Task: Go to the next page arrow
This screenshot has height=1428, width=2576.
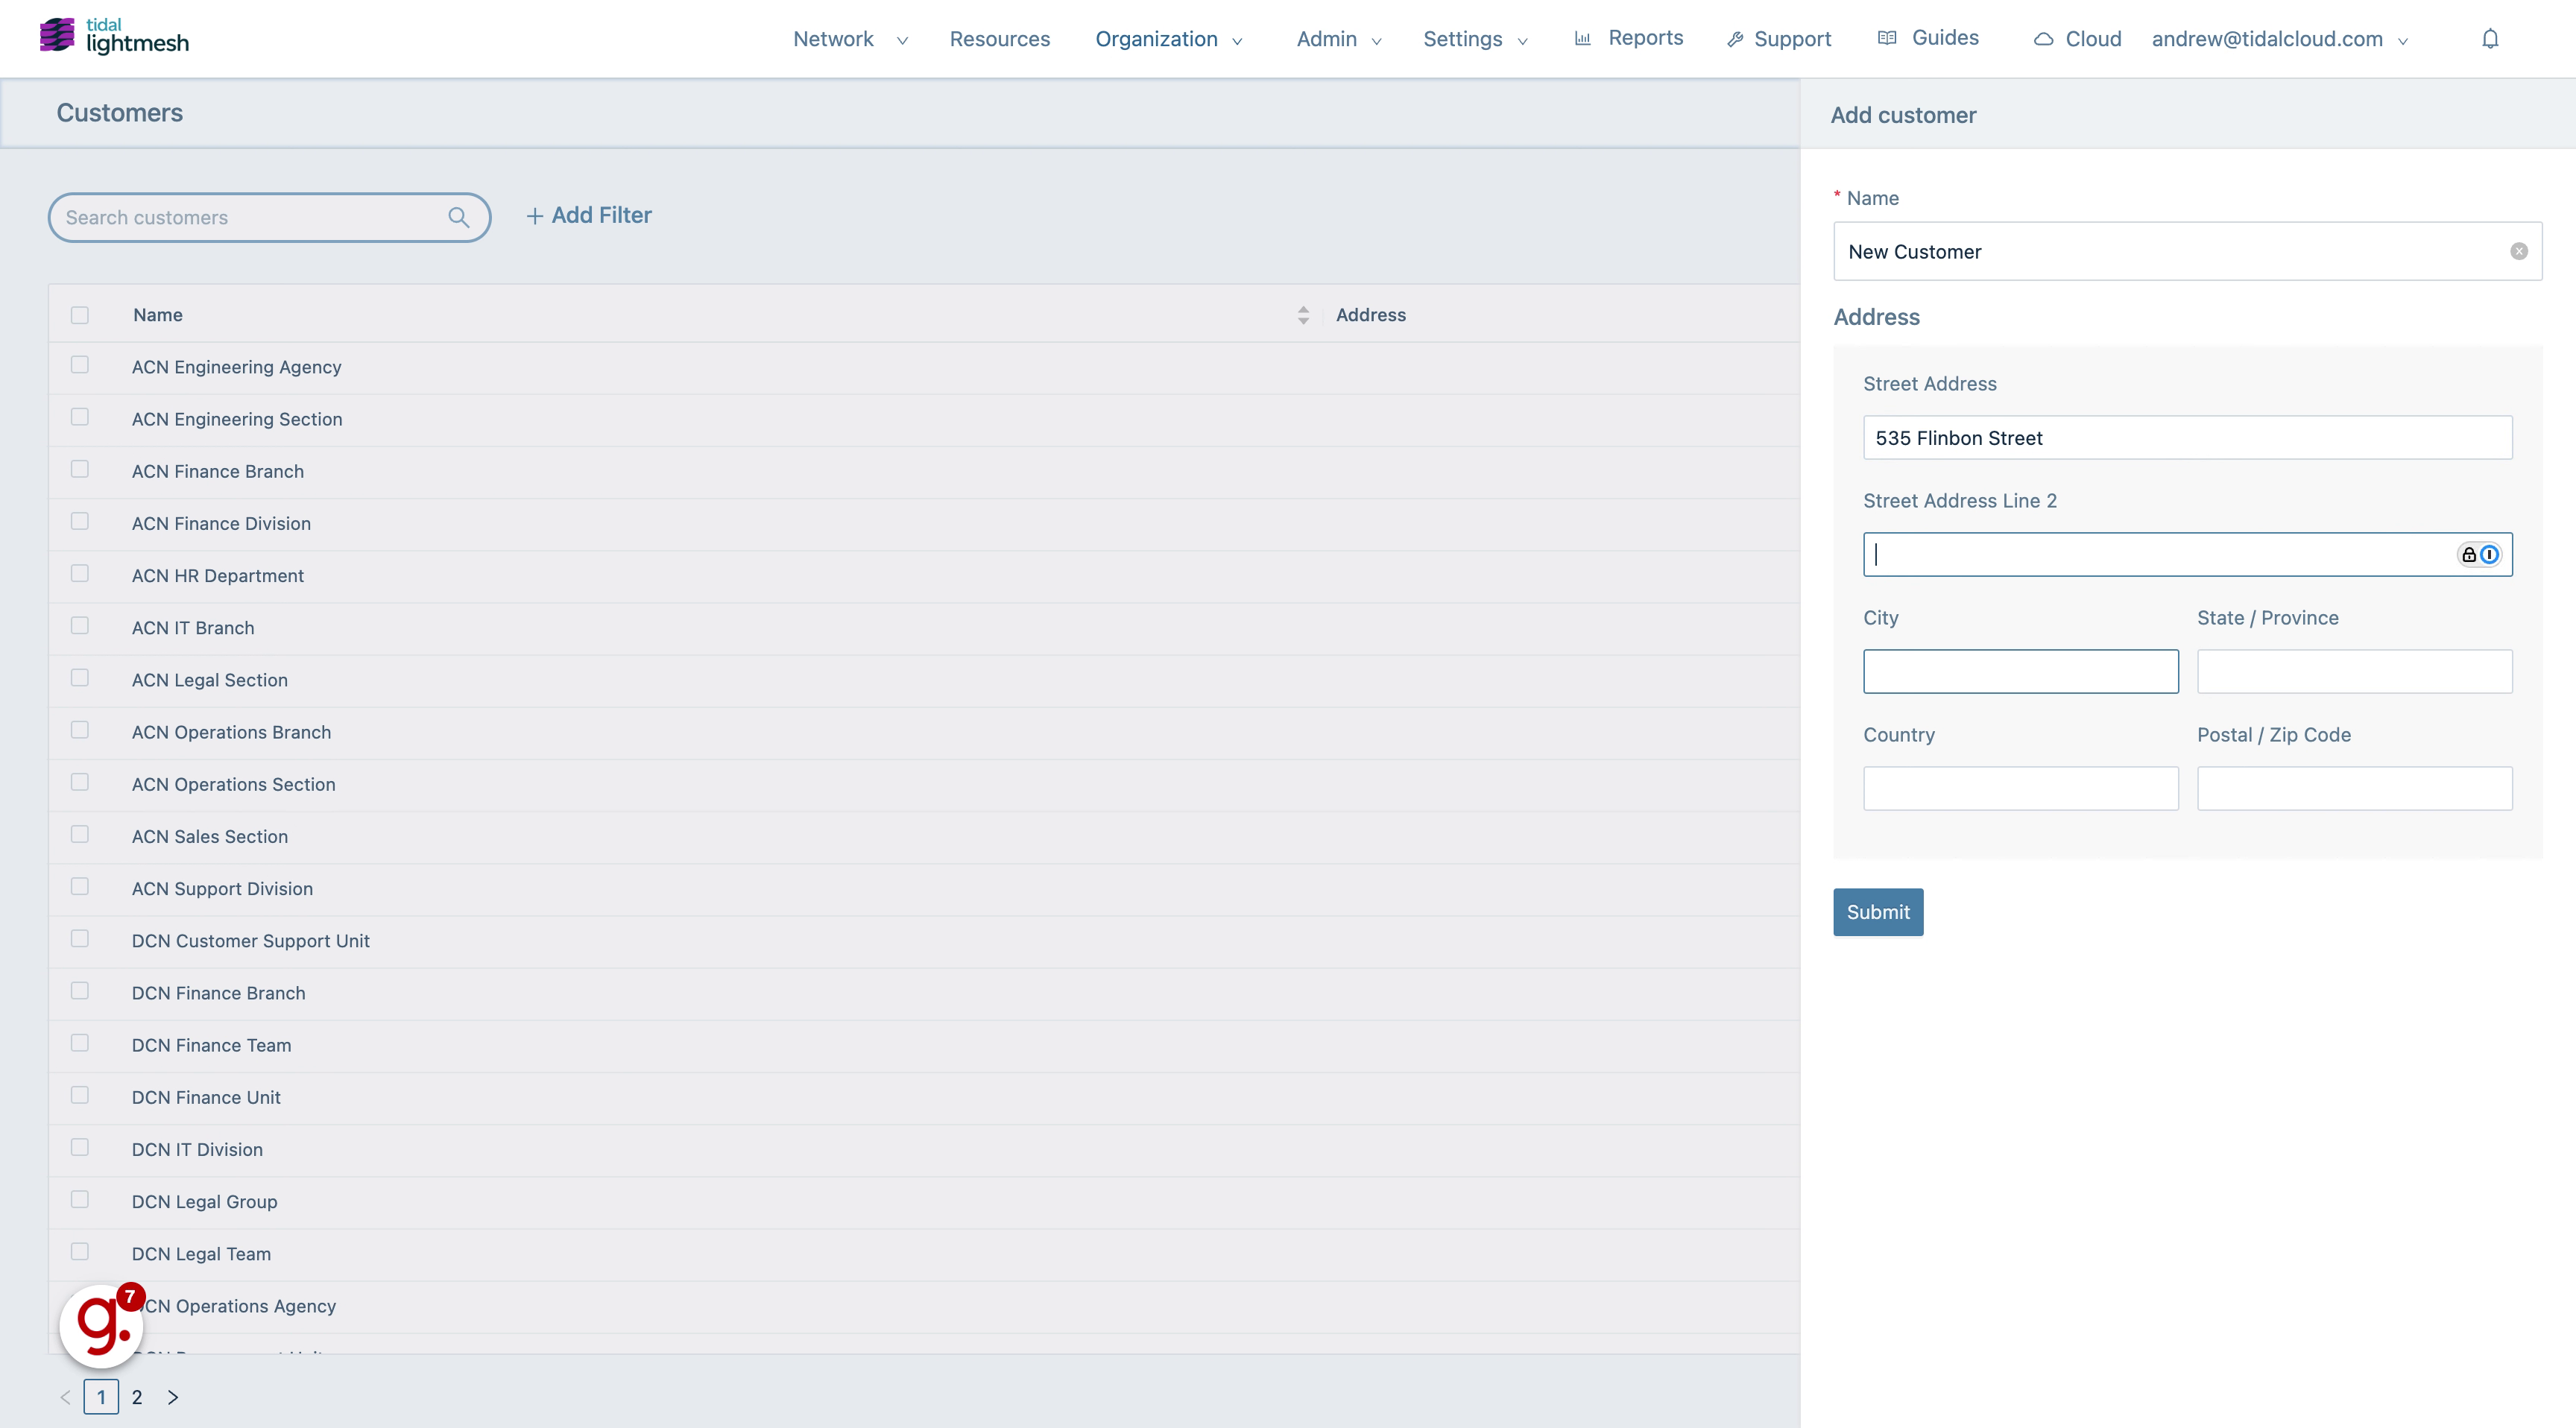Action: [x=173, y=1397]
